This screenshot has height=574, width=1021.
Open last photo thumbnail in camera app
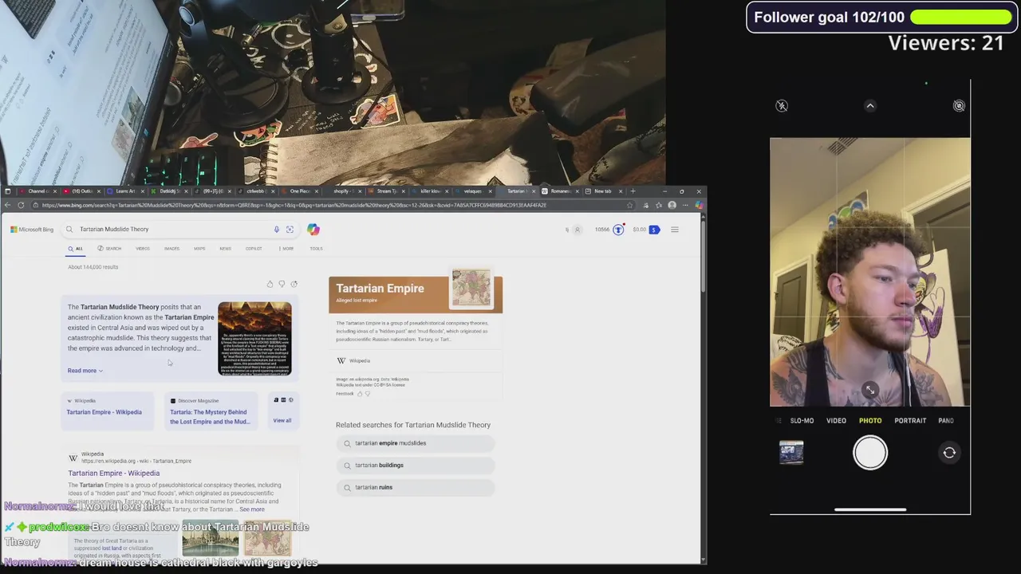[791, 453]
